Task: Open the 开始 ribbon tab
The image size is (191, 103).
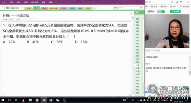Action: pyautogui.click(x=12, y=2)
